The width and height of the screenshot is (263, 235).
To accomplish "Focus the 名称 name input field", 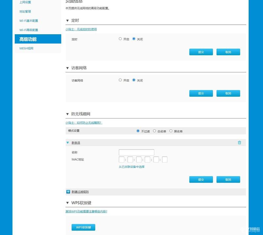I will [x=136, y=152].
